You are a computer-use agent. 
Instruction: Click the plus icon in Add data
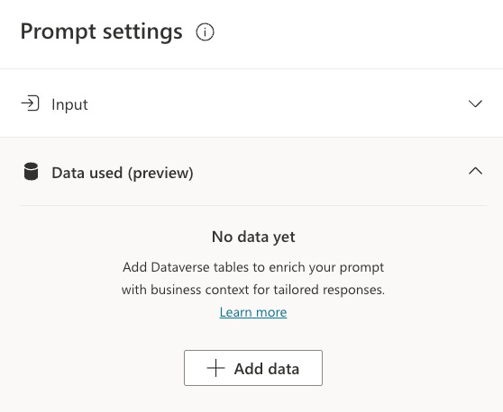215,368
